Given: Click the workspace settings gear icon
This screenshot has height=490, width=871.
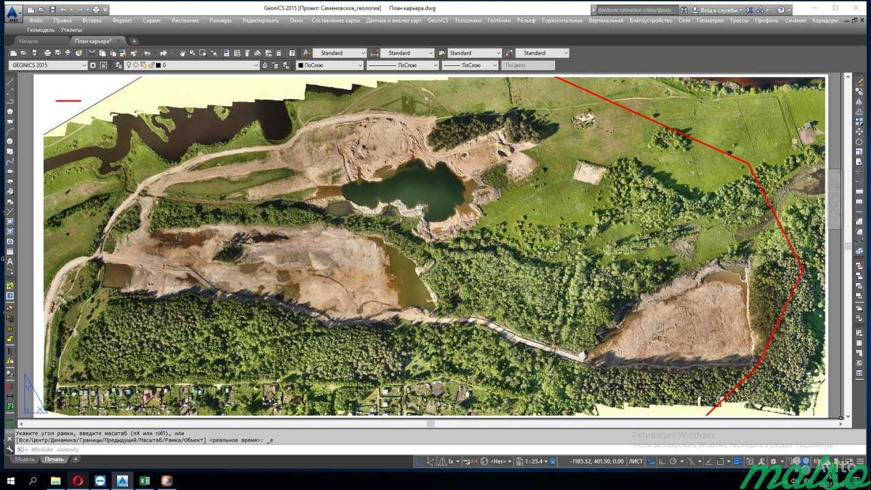Looking at the screenshot, I should point(93,65).
